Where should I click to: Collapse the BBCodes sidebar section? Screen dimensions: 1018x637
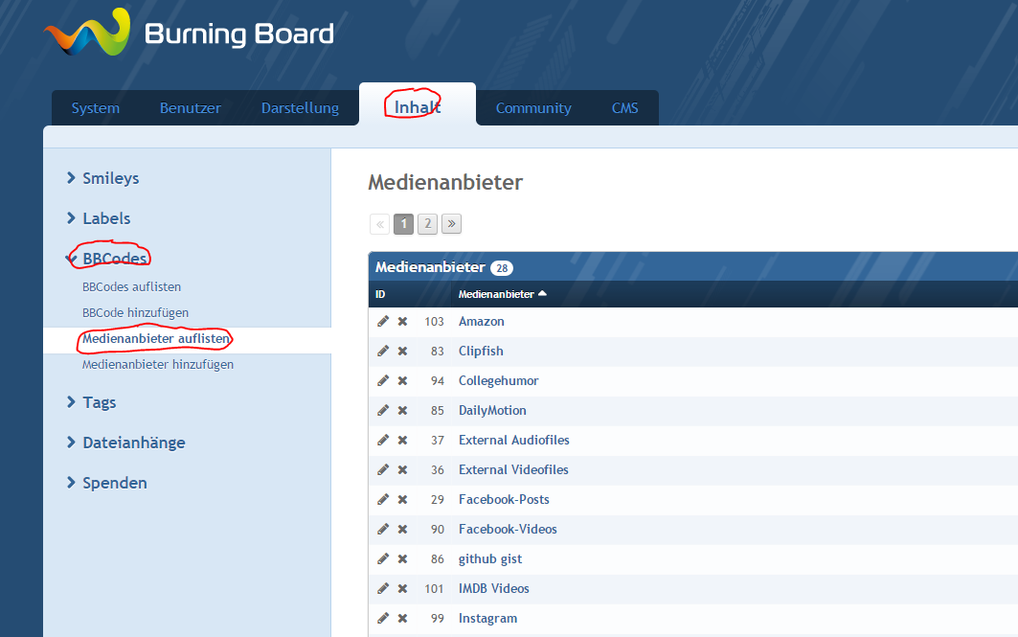[114, 259]
